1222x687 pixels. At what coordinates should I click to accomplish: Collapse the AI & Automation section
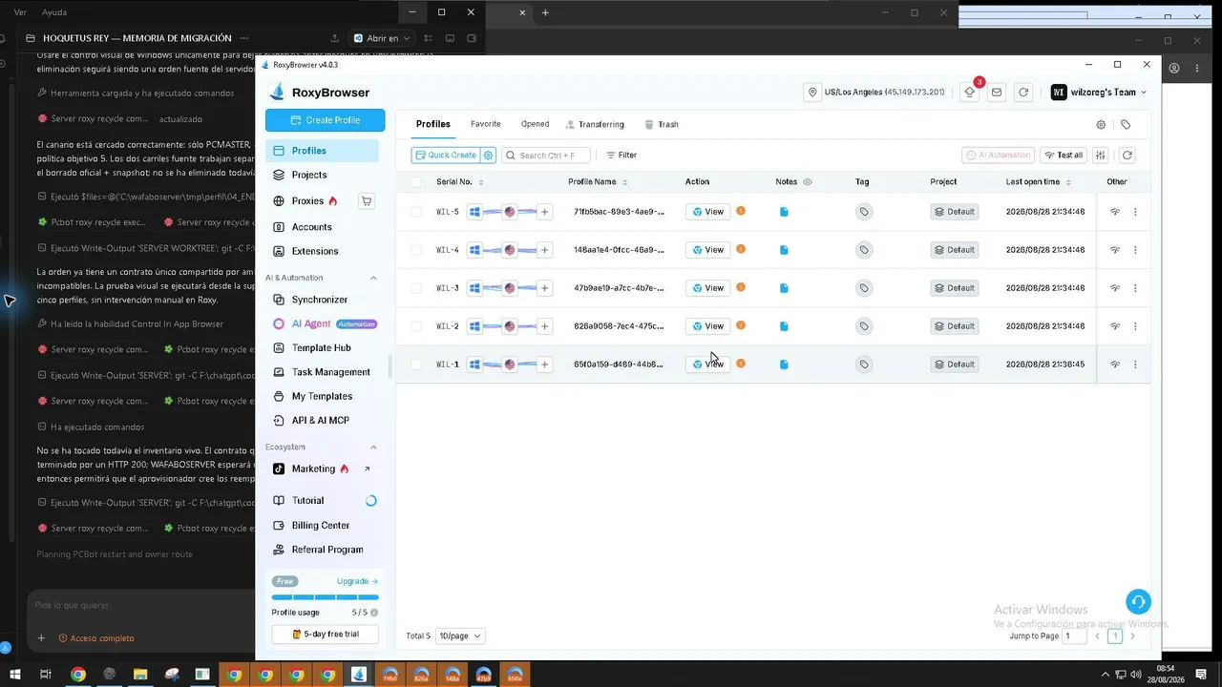(373, 278)
